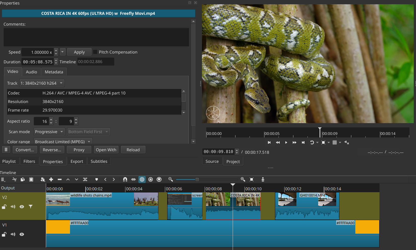Switch to the Audio tab

click(x=31, y=72)
